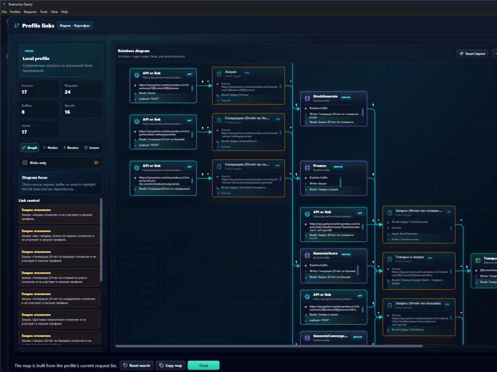Click the BUFFER badge on StockGenerate node

point(346,97)
